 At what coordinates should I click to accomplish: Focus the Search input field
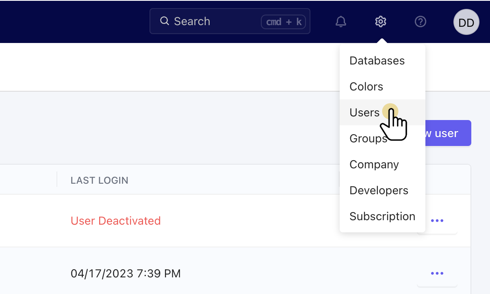point(215,21)
